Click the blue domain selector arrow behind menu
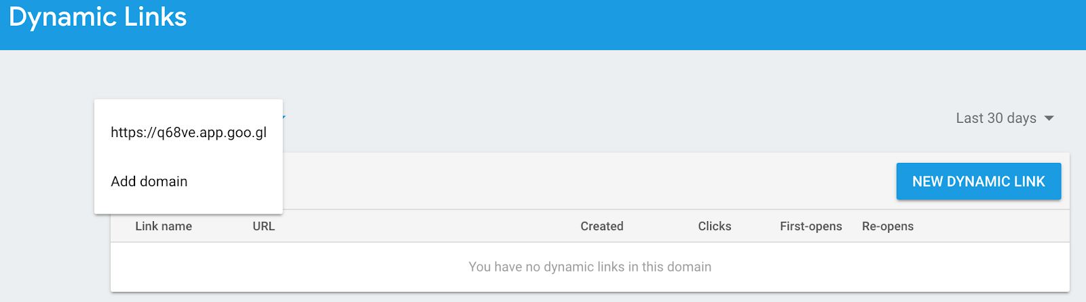The width and height of the screenshot is (1086, 302). click(284, 117)
